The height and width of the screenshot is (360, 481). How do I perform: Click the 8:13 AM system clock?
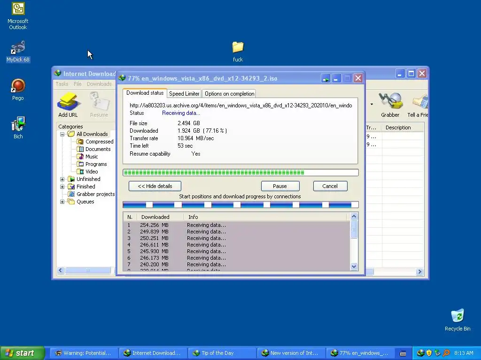pos(464,353)
